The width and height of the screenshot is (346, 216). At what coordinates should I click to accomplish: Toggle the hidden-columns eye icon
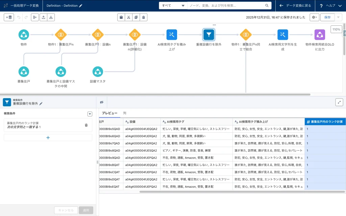click(x=102, y=102)
